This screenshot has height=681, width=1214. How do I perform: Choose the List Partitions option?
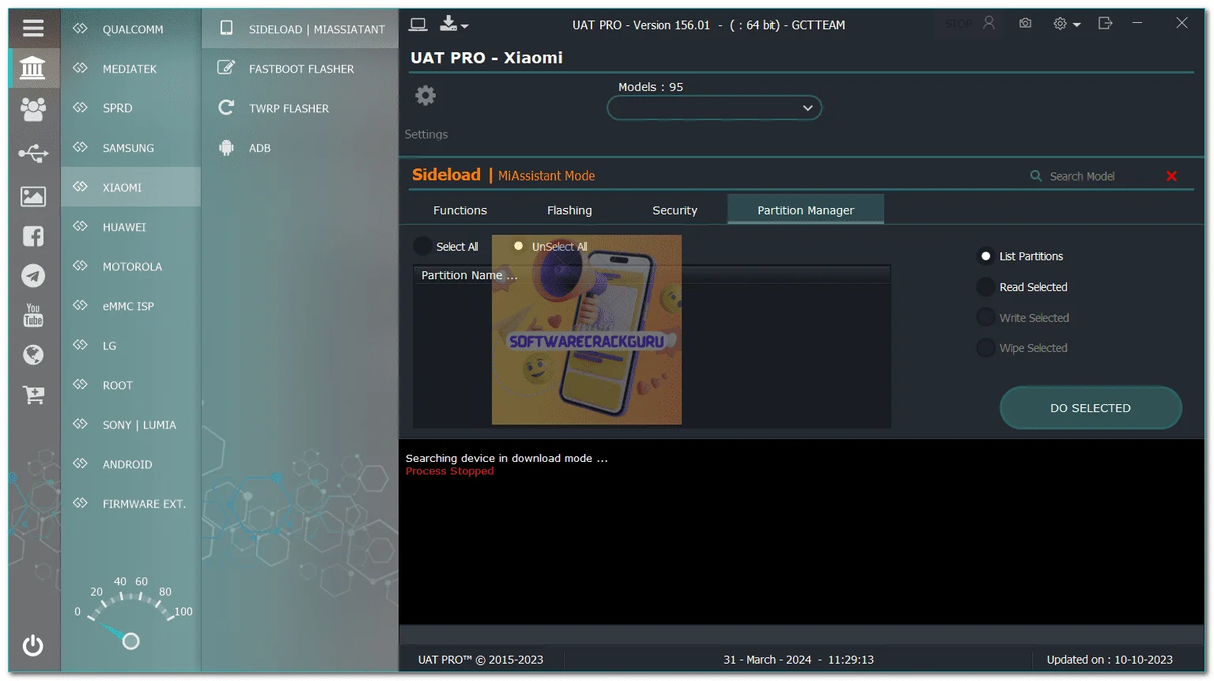tap(1022, 256)
